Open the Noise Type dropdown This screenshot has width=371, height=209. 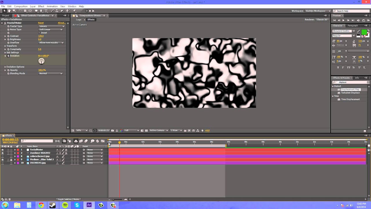51,30
